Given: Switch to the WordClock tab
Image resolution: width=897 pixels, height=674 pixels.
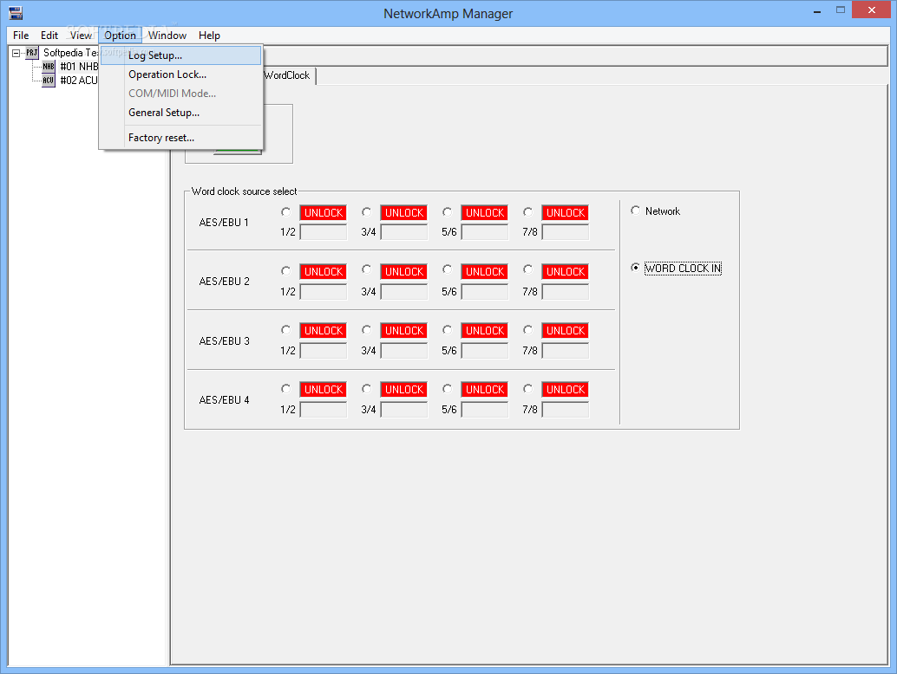Looking at the screenshot, I should pos(288,75).
